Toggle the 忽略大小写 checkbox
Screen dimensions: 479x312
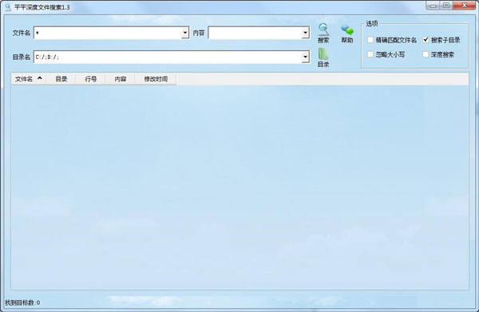click(x=370, y=54)
